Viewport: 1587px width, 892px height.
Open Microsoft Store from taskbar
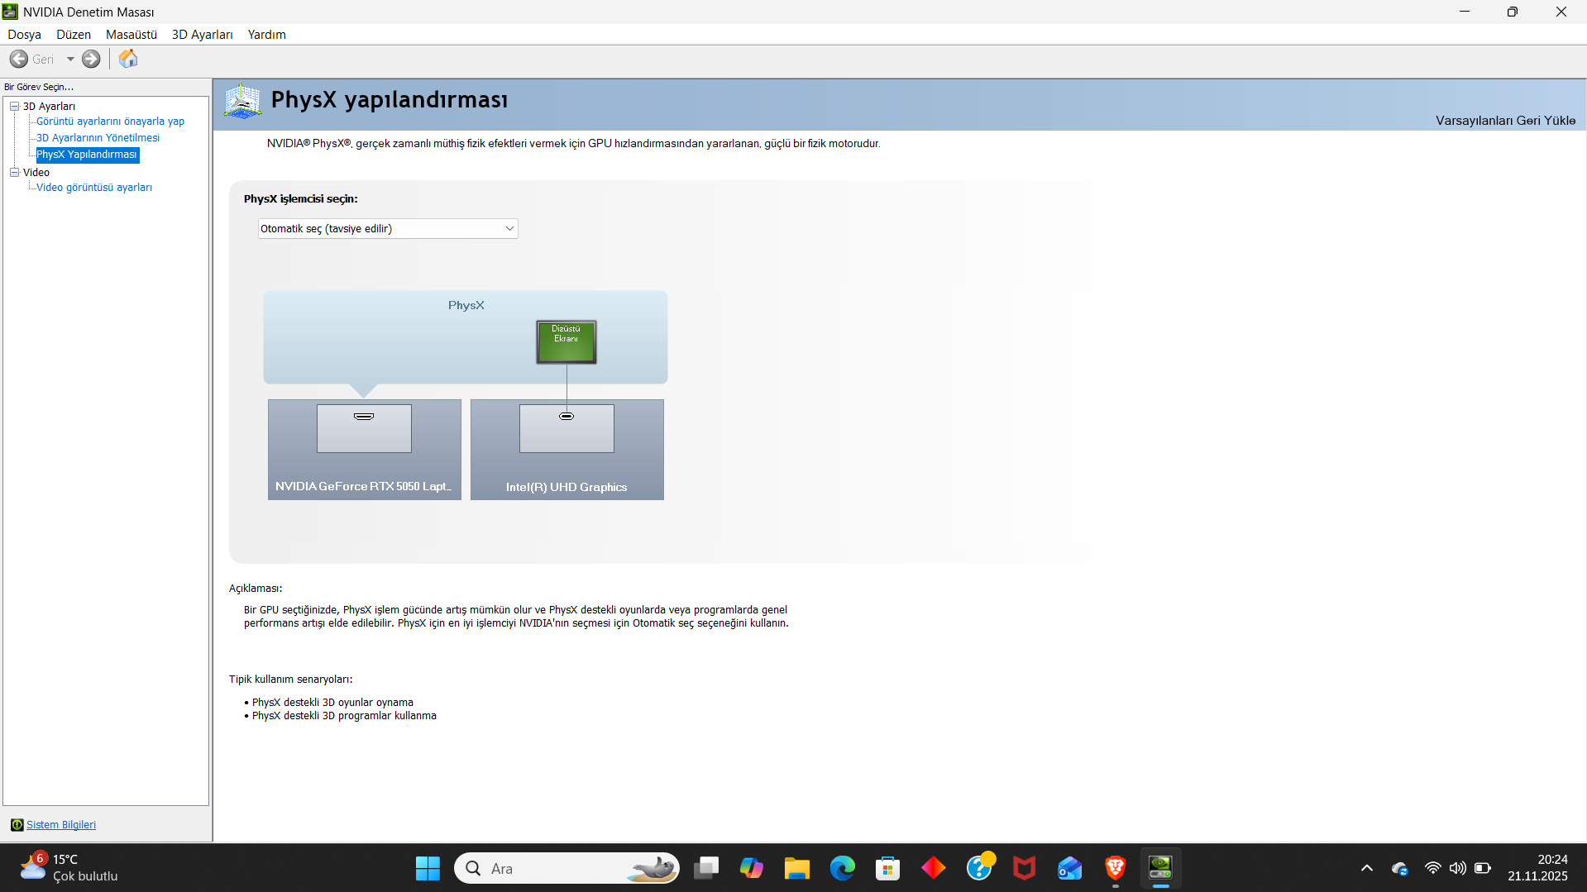[x=888, y=868]
